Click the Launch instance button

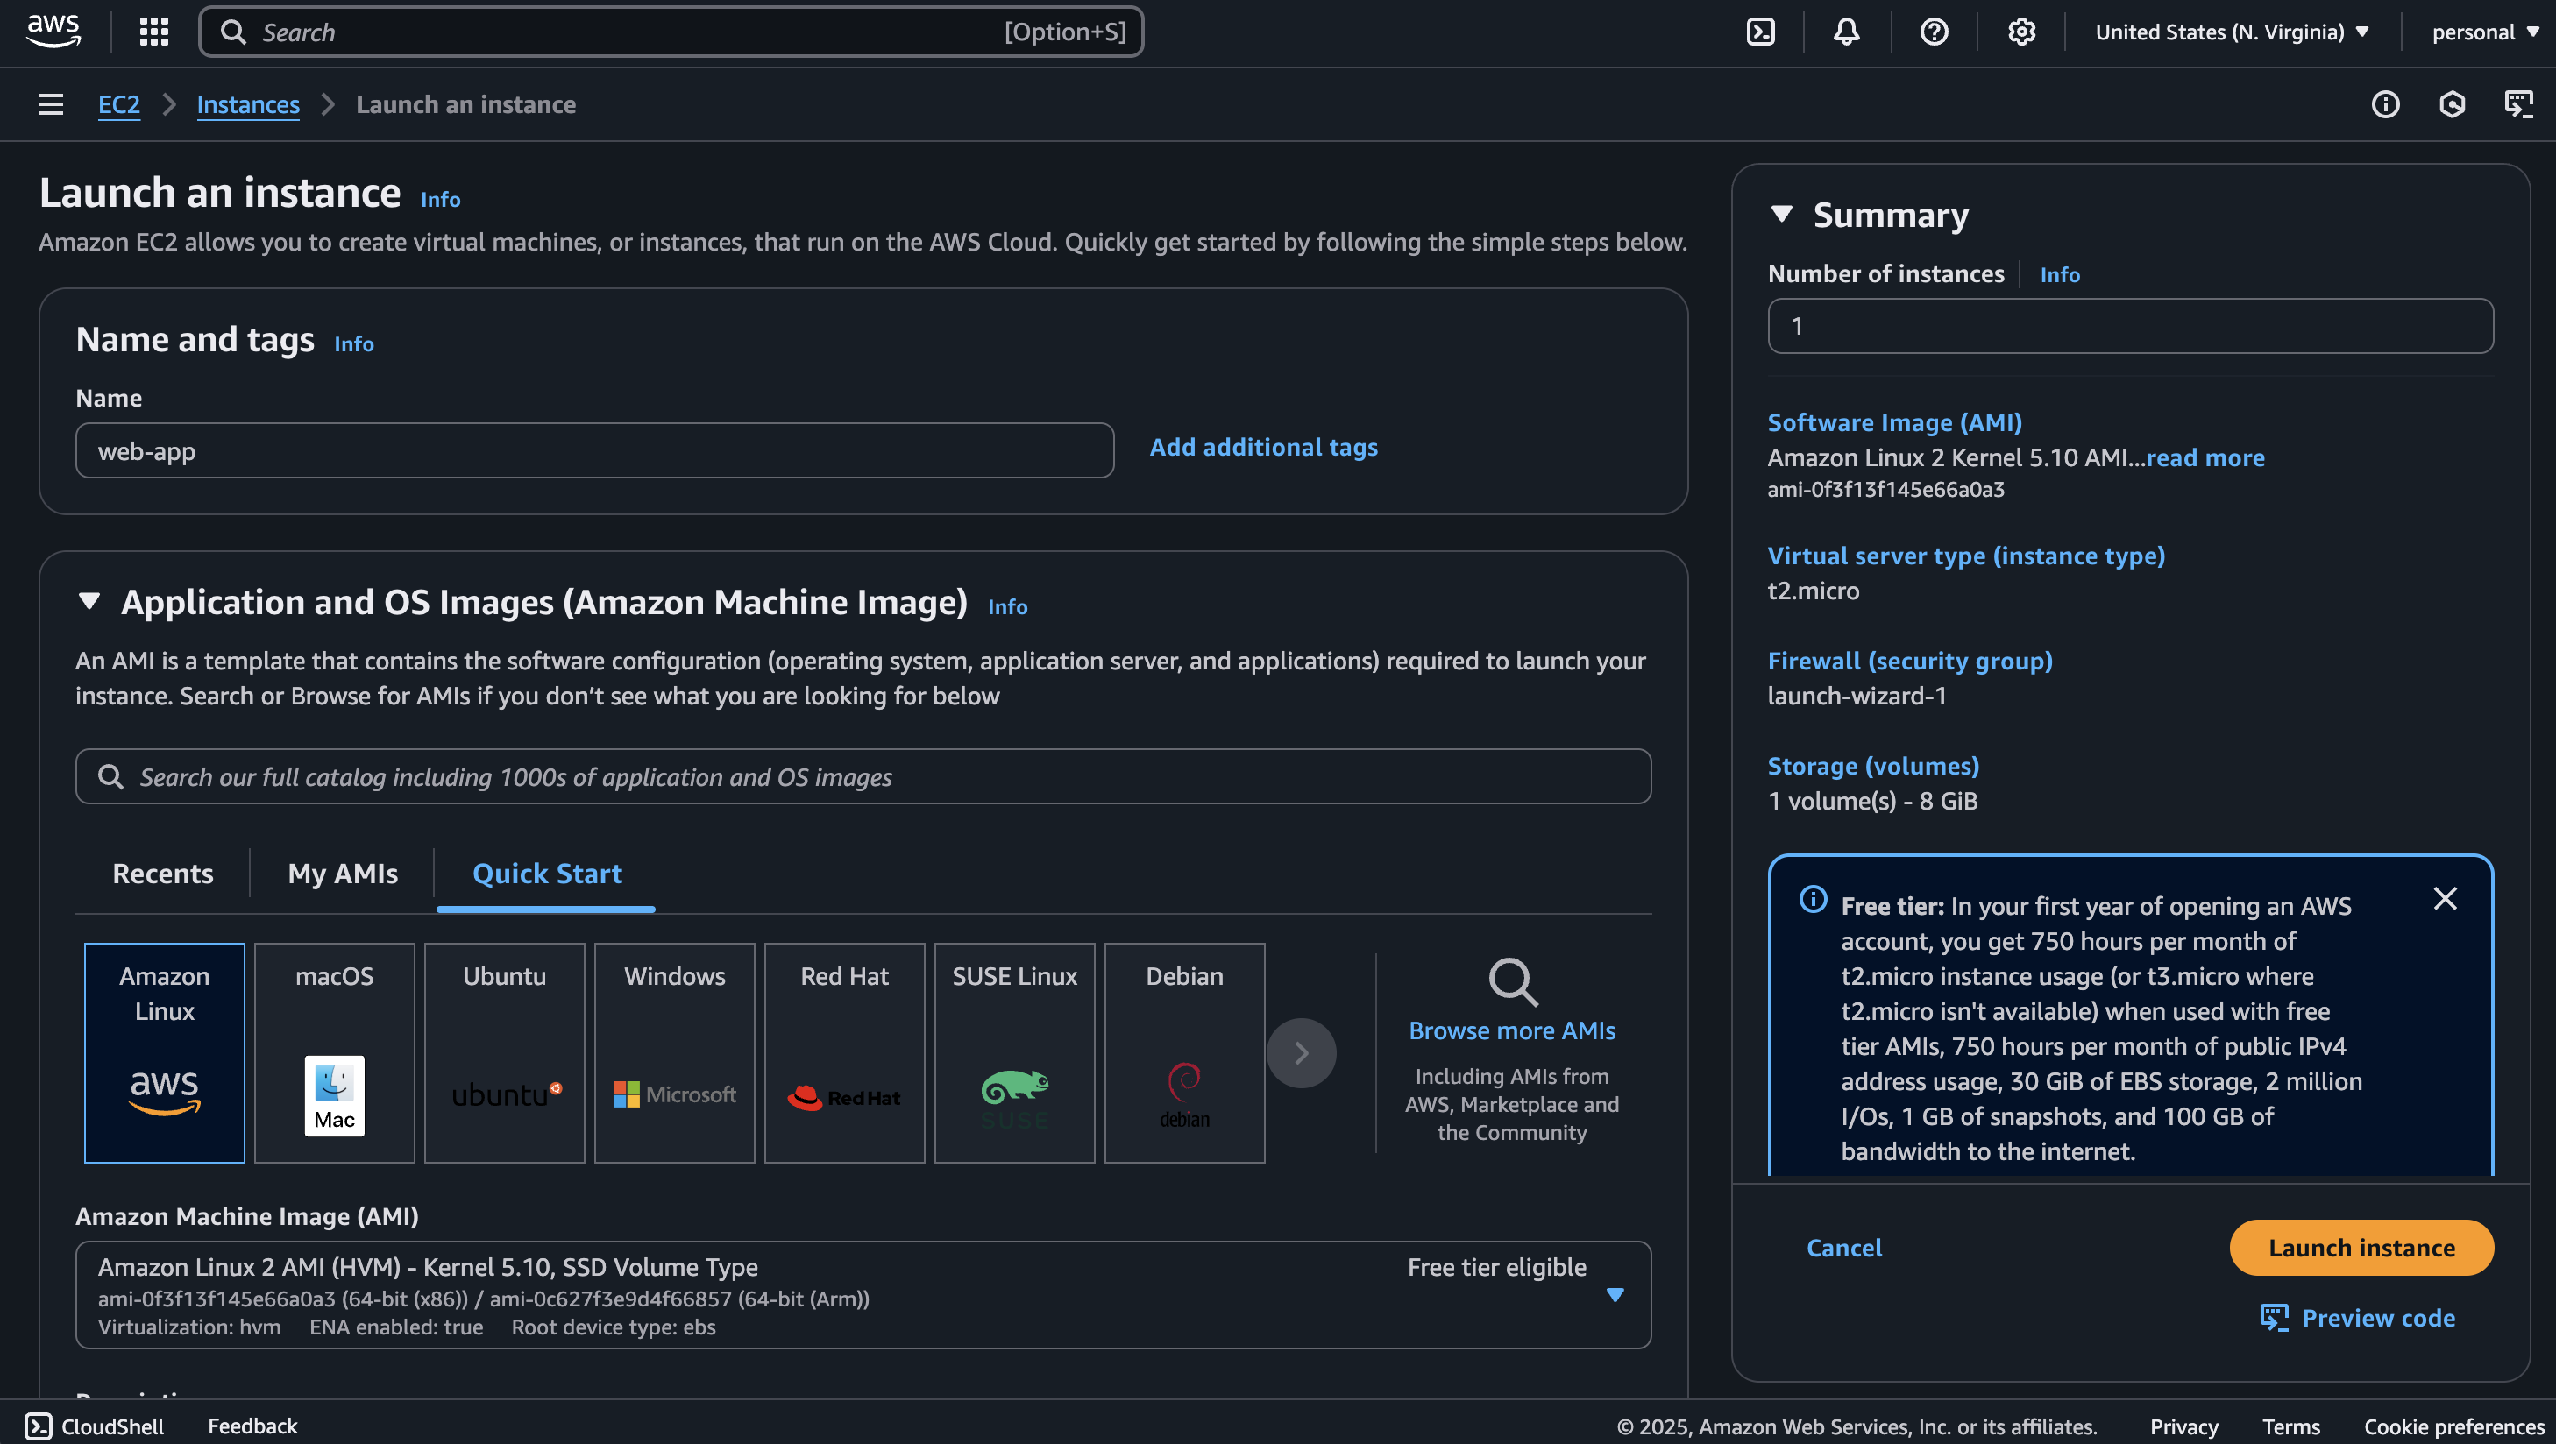[2361, 1248]
